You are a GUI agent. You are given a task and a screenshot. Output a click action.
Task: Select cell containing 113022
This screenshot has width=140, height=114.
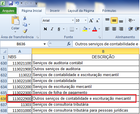[x=20, y=75]
